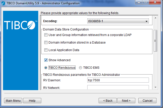
Task: Cancel the configuration wizard
Action: (147, 101)
